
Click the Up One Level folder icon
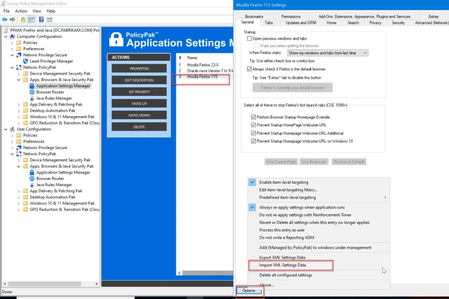point(23,19)
